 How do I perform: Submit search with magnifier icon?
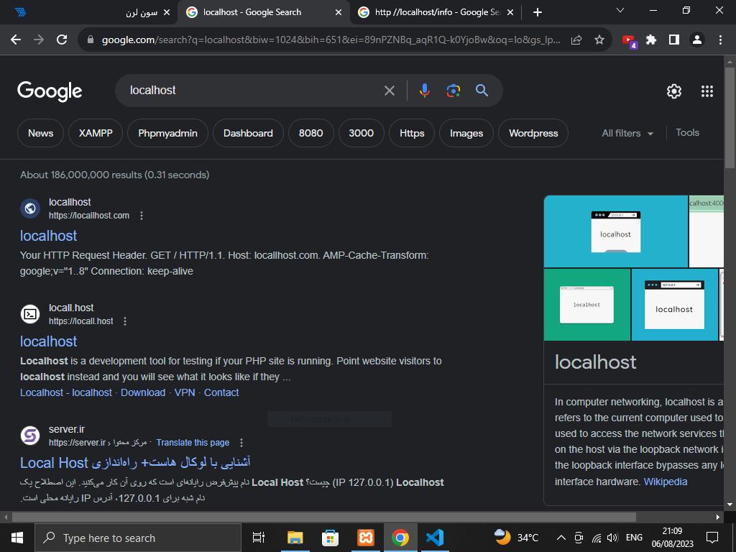pyautogui.click(x=482, y=91)
